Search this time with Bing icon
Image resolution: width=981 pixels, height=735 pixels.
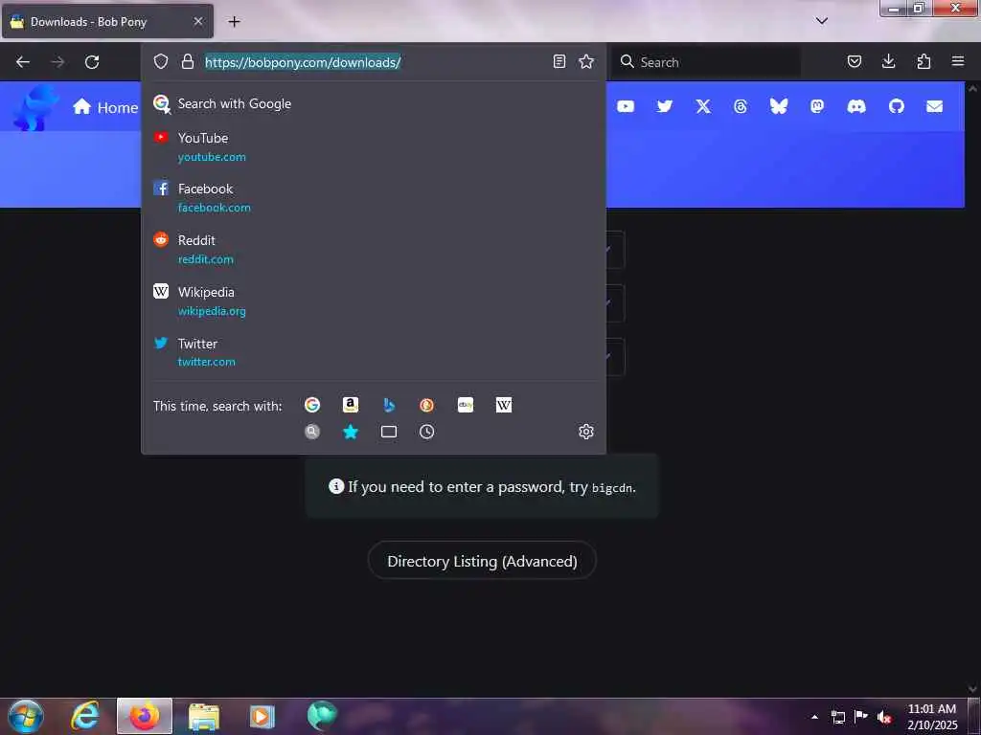pos(389,405)
